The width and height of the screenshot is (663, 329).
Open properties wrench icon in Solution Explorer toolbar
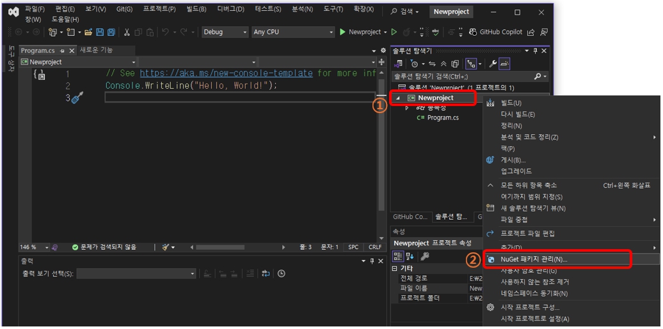coord(493,64)
